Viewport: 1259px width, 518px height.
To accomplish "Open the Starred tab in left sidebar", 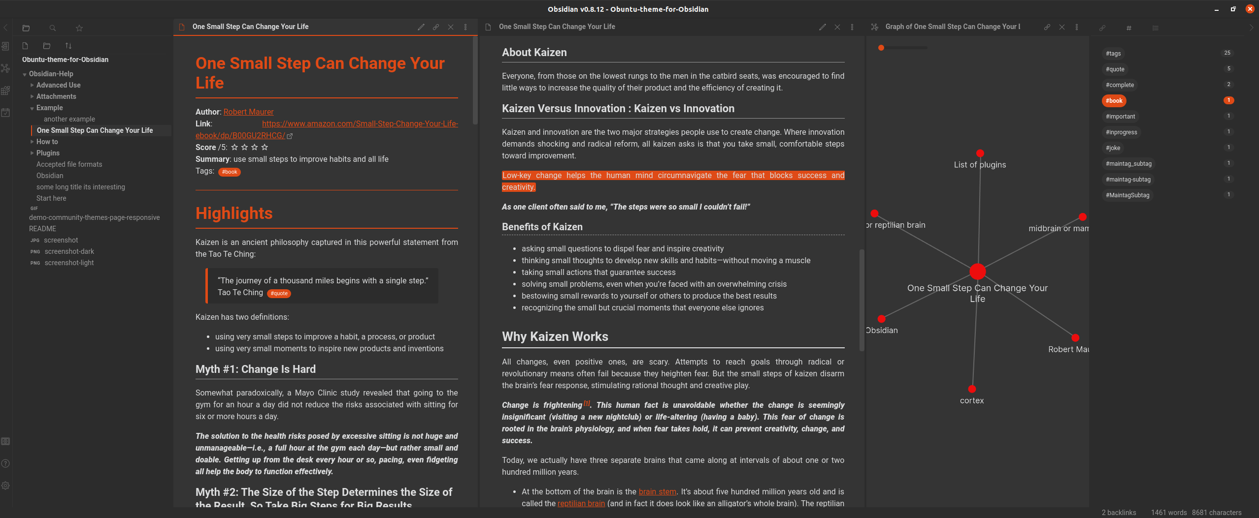I will pyautogui.click(x=79, y=28).
